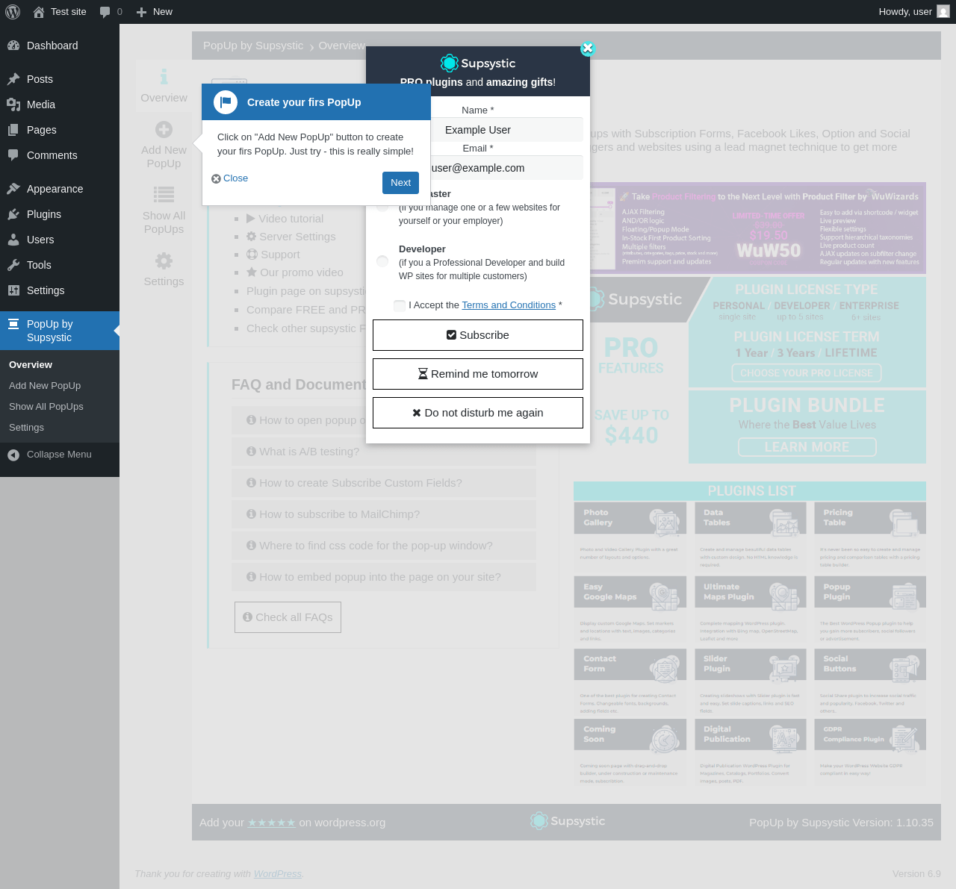
Task: Open the Terms and Conditions link
Action: click(509, 305)
